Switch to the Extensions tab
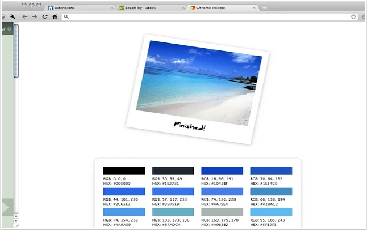Viewport: 367px width, 230px height. (x=74, y=8)
